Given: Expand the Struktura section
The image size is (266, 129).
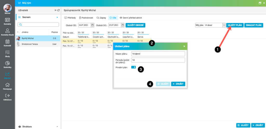Looking at the screenshot, I should coord(57,126).
